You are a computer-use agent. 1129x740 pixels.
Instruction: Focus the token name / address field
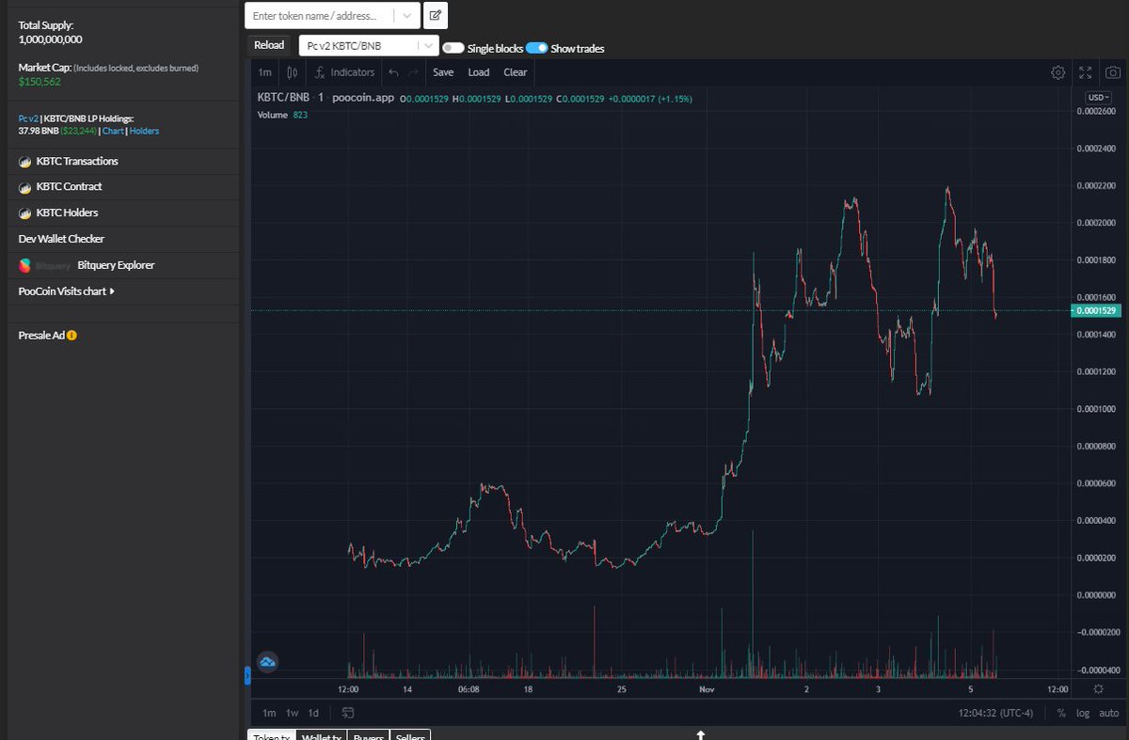(320, 16)
